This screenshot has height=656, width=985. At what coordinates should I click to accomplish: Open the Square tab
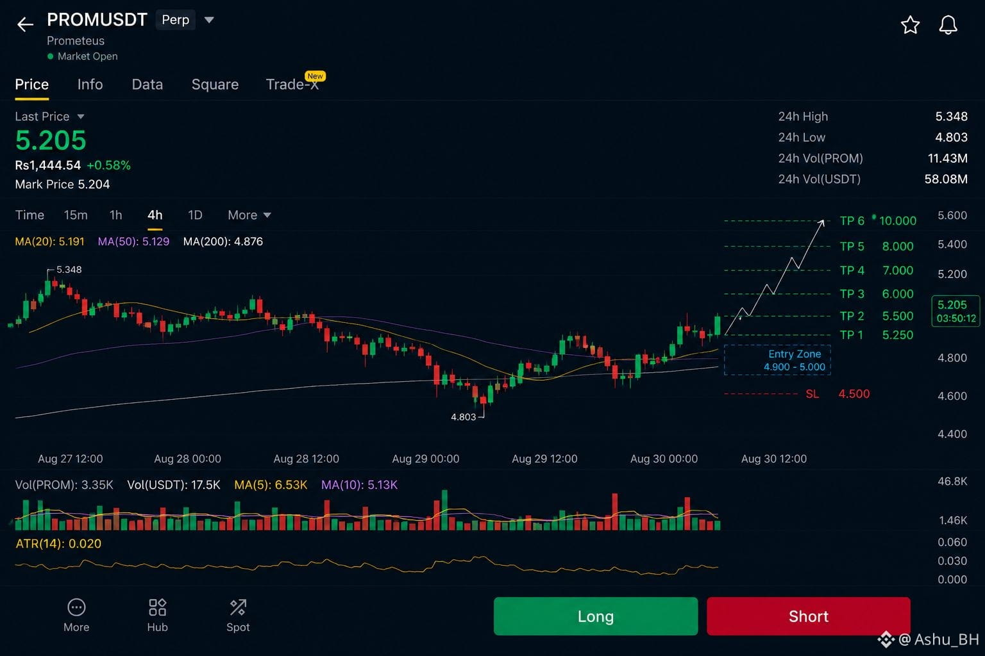[x=215, y=85]
